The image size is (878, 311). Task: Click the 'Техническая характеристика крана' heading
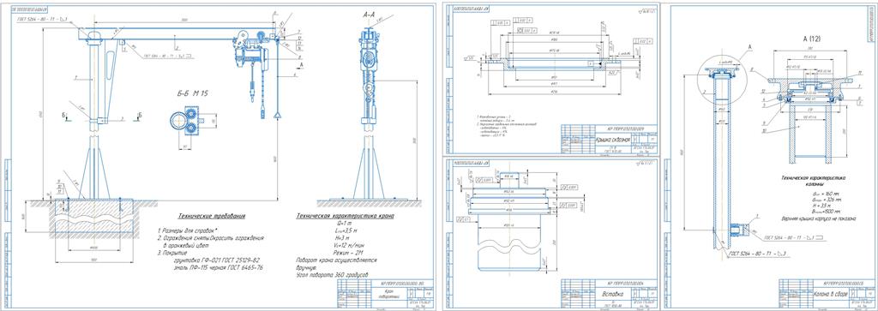pyautogui.click(x=345, y=216)
